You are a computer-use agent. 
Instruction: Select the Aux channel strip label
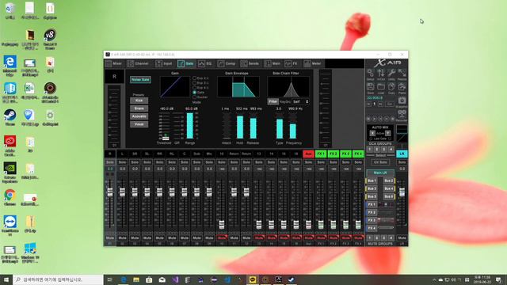pyautogui.click(x=308, y=154)
